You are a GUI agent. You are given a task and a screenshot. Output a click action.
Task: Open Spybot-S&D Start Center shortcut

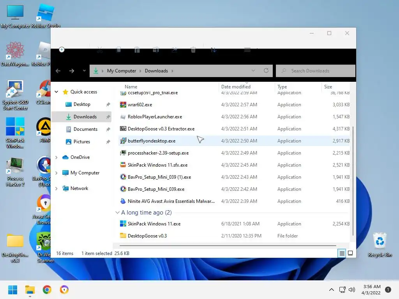point(15,95)
